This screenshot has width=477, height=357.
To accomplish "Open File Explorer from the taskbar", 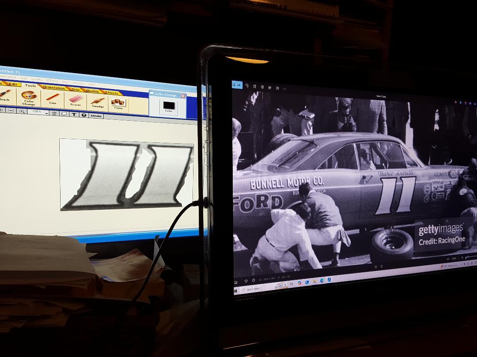I will pos(314,281).
